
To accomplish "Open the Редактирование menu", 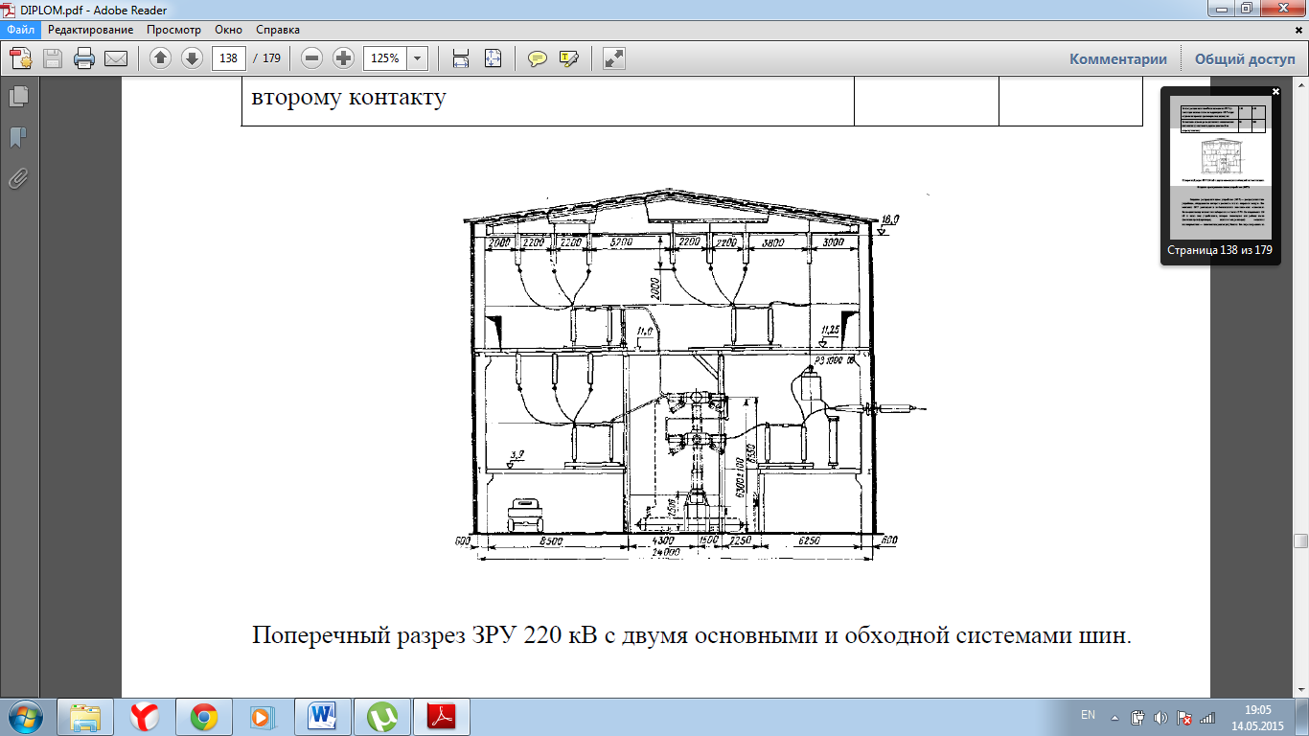I will [91, 30].
